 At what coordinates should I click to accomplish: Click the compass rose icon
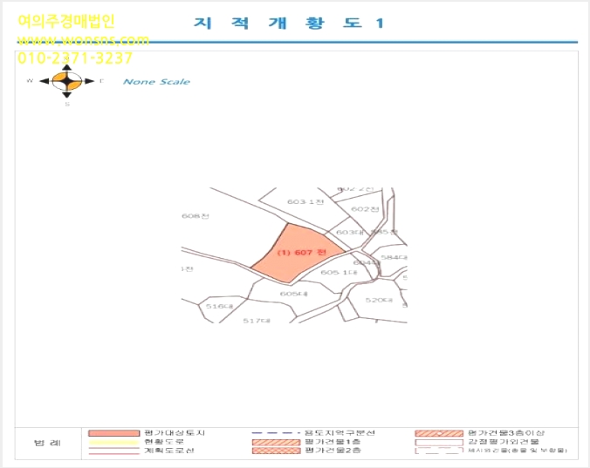coord(67,81)
